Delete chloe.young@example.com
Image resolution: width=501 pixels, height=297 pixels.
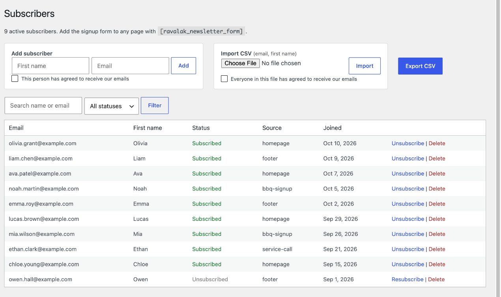pos(437,264)
